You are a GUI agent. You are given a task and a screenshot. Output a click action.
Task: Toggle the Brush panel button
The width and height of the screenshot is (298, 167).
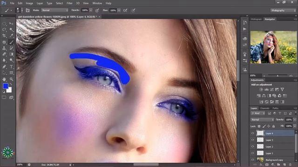pos(27,10)
